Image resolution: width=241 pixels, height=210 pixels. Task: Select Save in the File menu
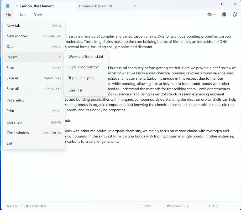click(34, 68)
